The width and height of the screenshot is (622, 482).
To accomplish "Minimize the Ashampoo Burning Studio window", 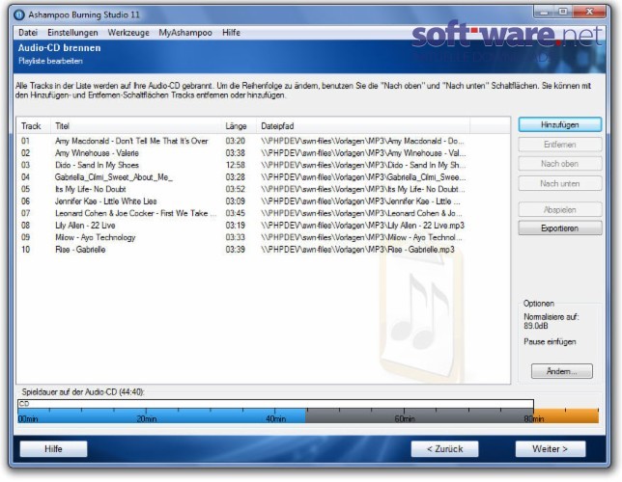I will [x=544, y=13].
